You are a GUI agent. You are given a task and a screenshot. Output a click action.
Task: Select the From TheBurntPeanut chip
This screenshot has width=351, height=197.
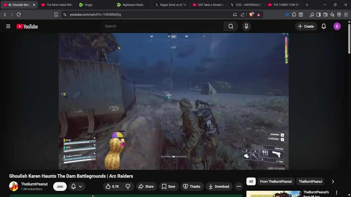[276, 181]
